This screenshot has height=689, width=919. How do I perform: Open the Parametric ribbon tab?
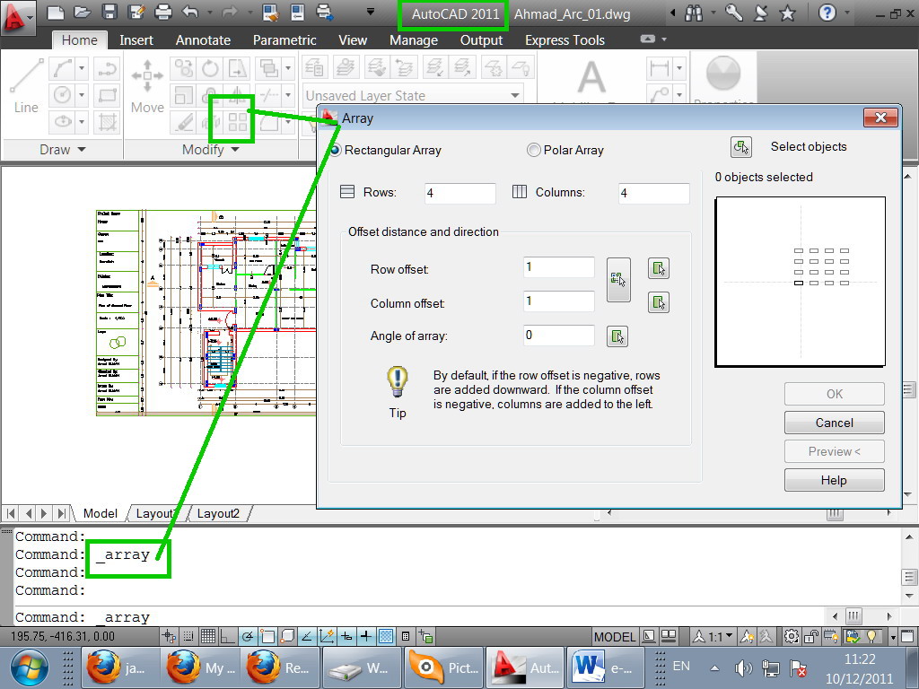284,39
